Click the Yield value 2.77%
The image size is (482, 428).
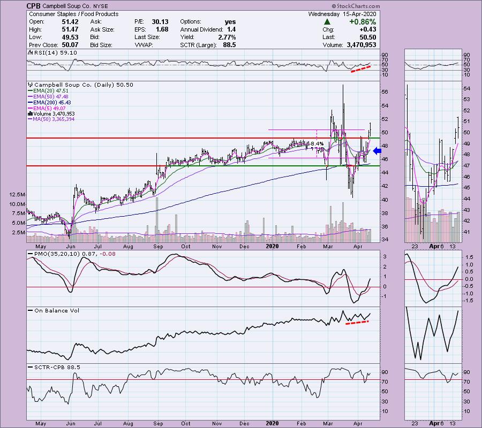click(227, 37)
